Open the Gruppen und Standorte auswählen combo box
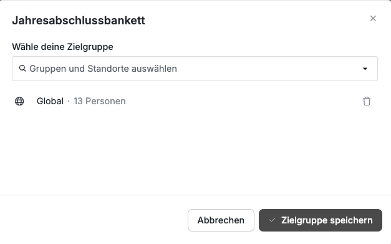391x244 pixels. (195, 69)
